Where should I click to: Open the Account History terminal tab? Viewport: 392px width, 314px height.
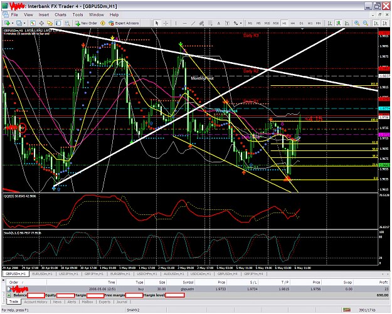coord(36,301)
